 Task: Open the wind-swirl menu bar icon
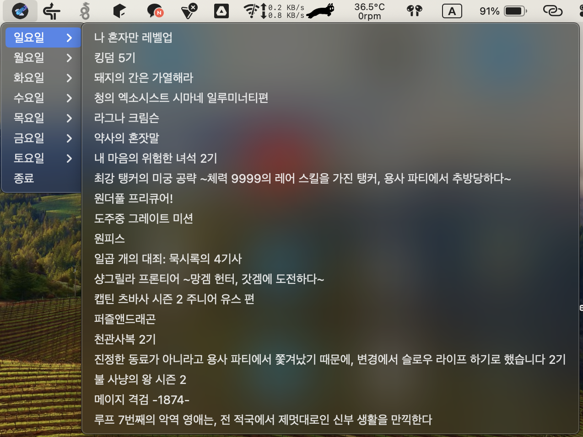52,11
